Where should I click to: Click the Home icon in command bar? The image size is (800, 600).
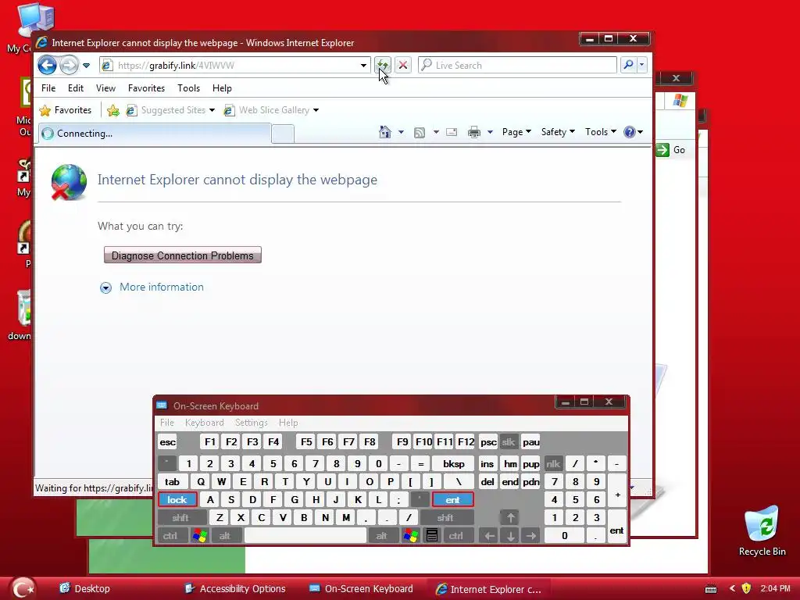tap(384, 132)
